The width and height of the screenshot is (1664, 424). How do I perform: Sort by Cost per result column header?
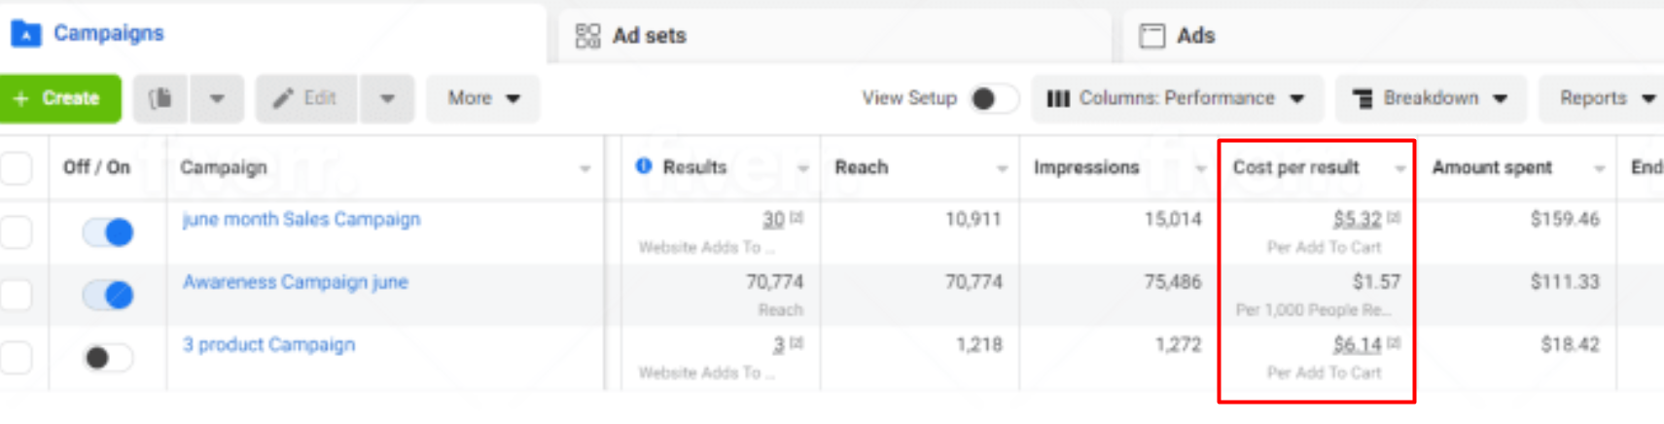(x=1295, y=167)
